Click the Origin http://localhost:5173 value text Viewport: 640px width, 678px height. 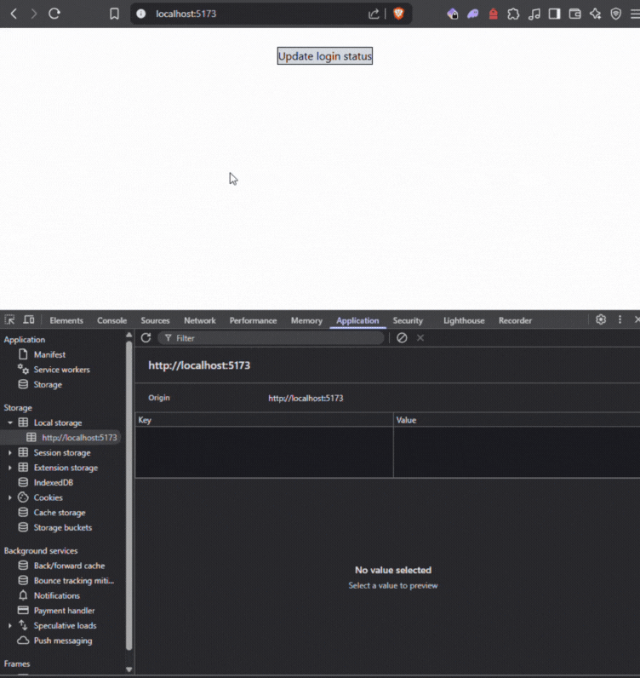coord(306,398)
